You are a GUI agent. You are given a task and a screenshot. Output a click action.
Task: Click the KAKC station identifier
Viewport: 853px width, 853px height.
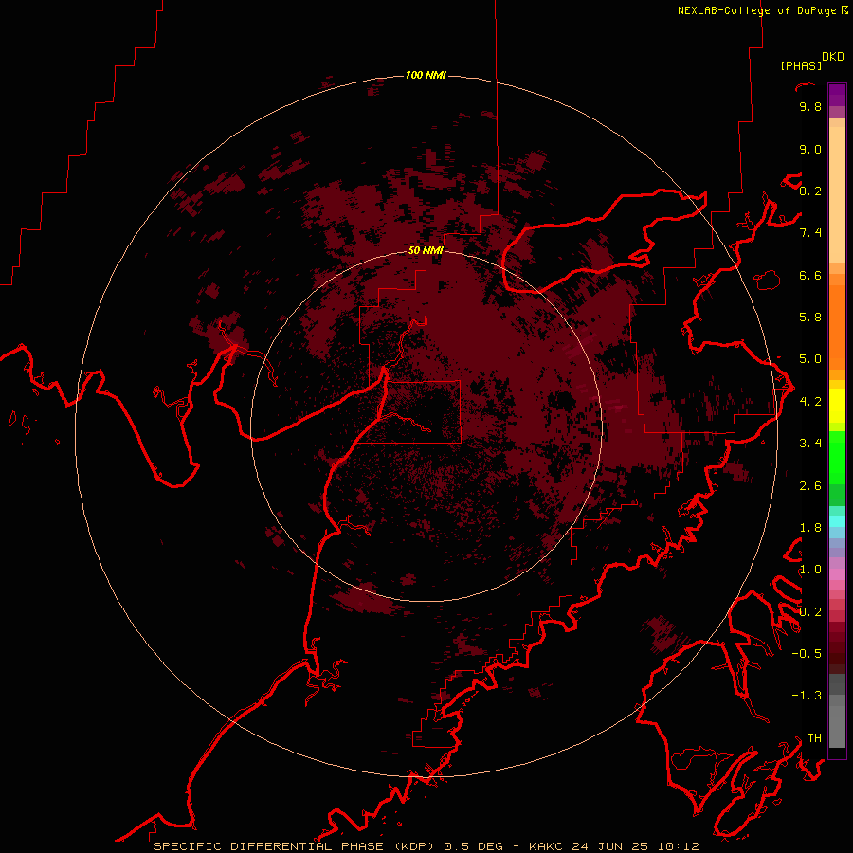(546, 846)
